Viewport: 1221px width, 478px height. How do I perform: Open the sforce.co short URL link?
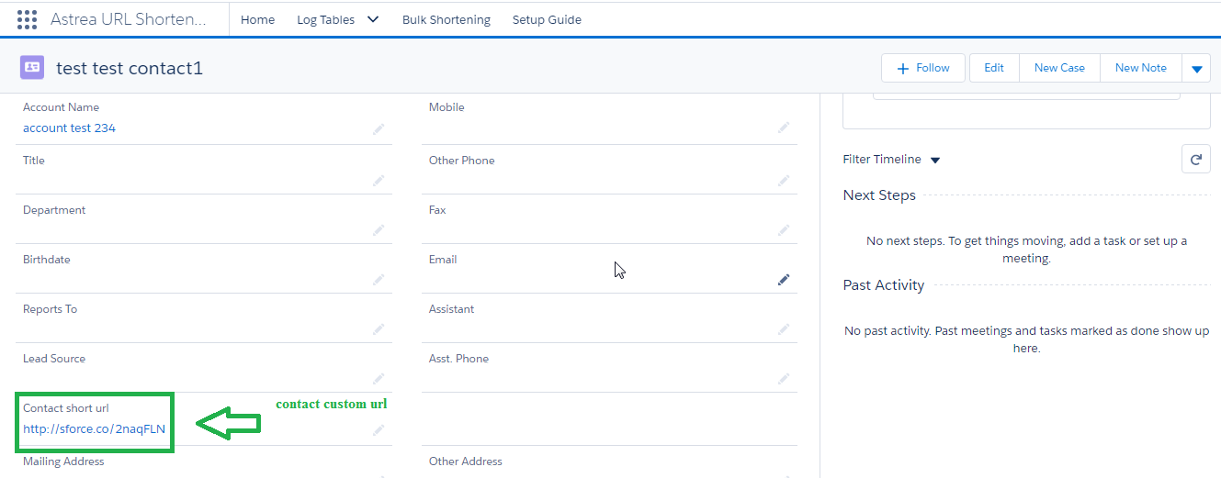(x=95, y=428)
